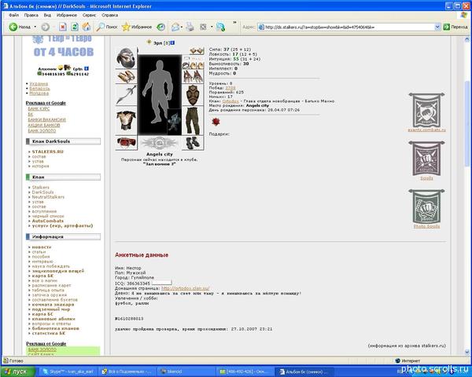Click the red flower gift icon
Viewport: 472px width, 377px height.
(216, 122)
